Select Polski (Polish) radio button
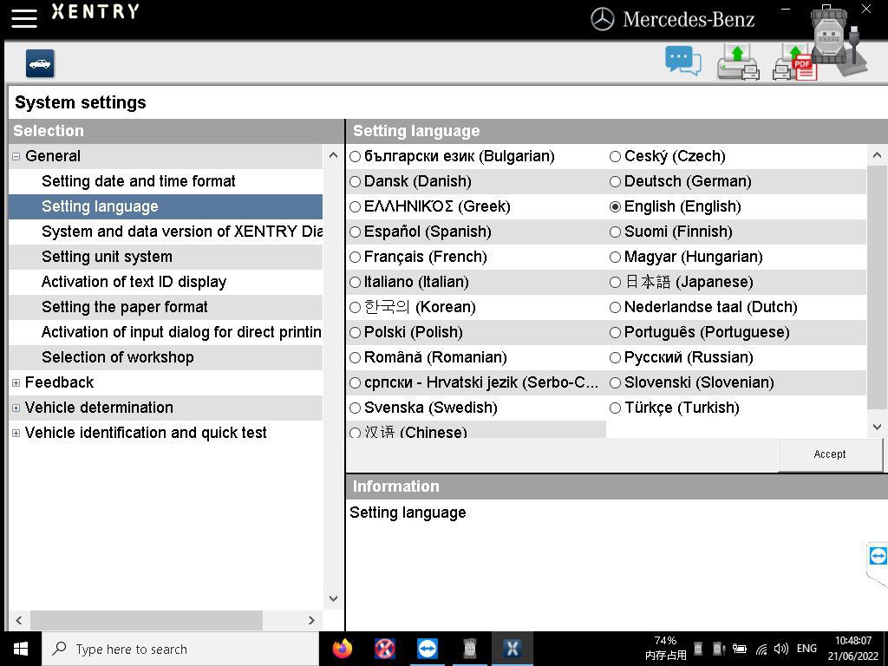888x666 pixels. click(x=355, y=332)
